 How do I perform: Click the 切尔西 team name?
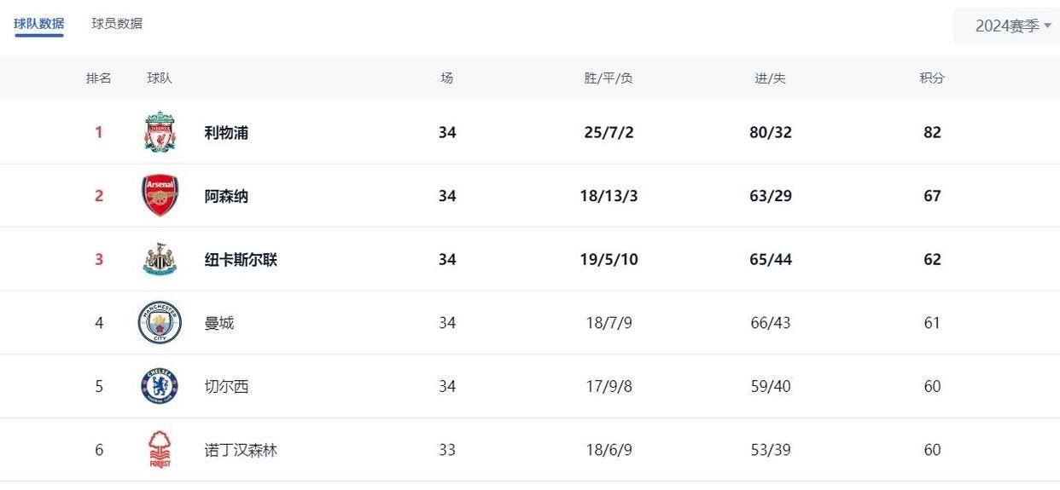click(226, 386)
